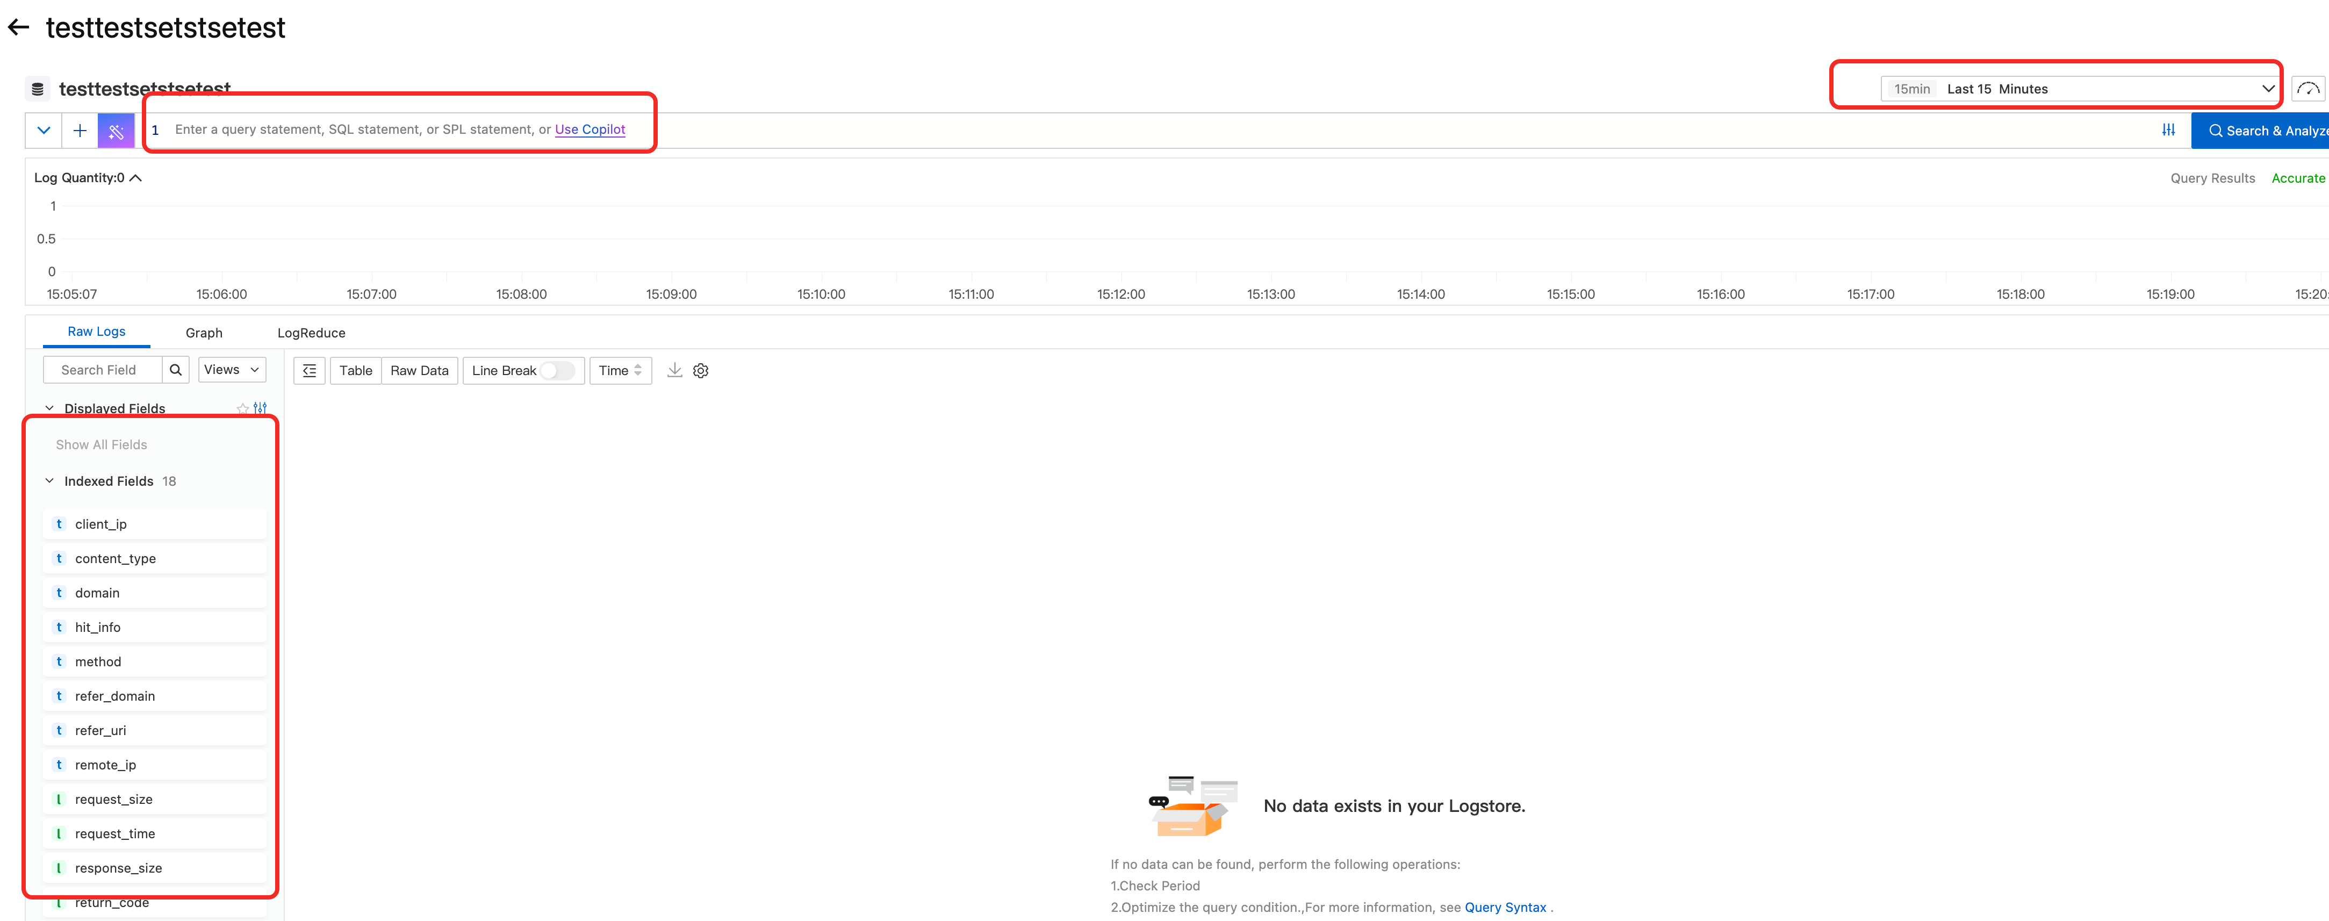
Task: Click the download logs icon
Action: click(x=674, y=371)
